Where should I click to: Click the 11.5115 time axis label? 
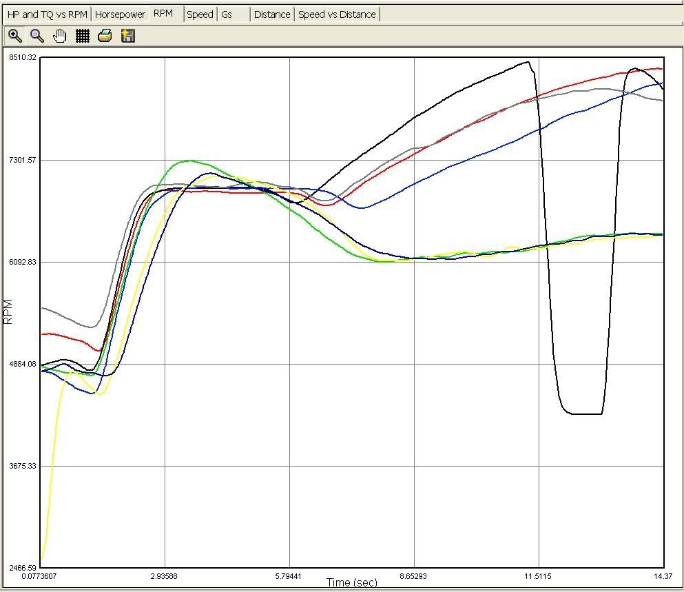tap(538, 576)
